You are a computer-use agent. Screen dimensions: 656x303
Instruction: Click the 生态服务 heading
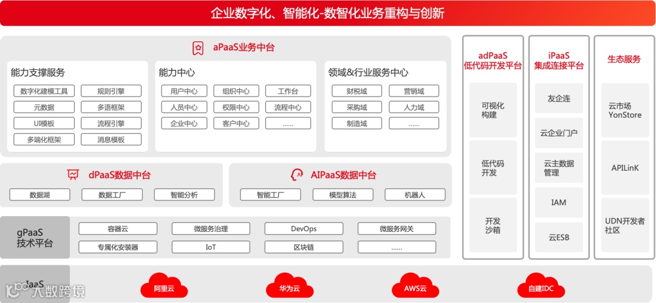624,59
